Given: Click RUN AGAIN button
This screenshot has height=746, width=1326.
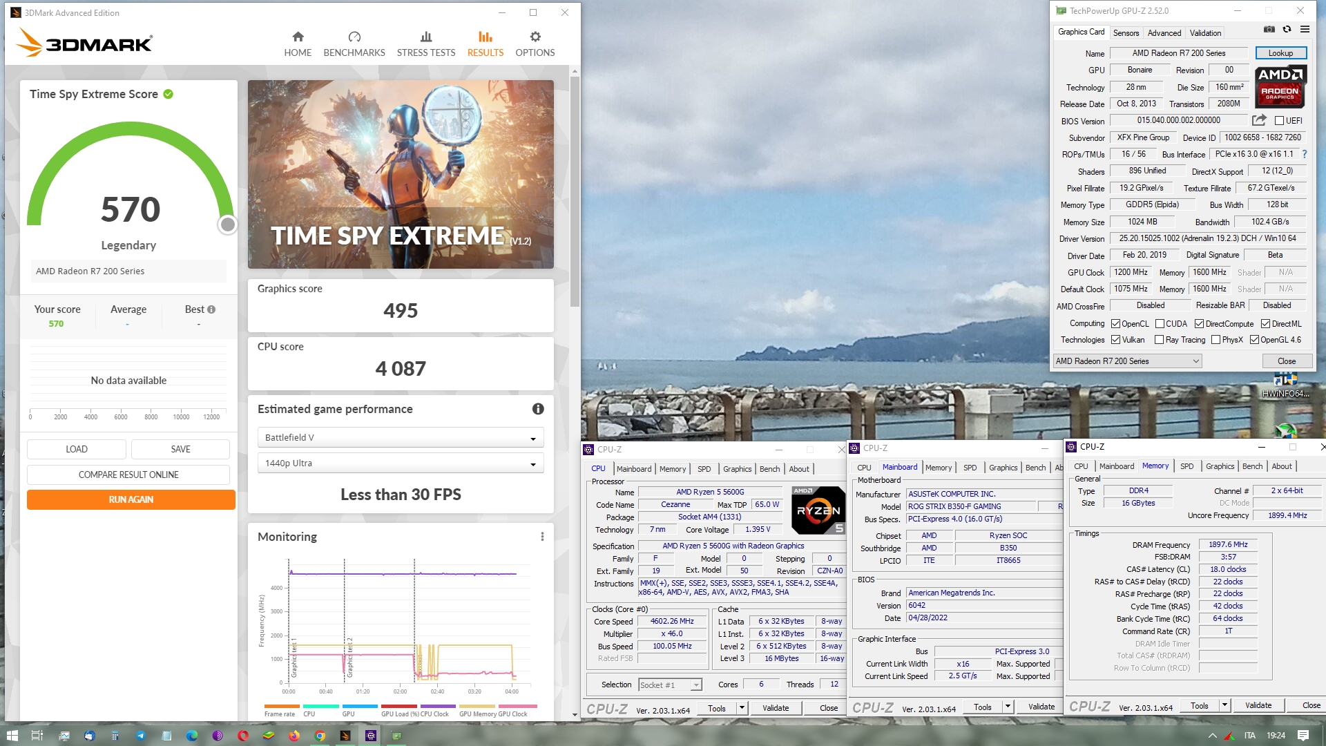Looking at the screenshot, I should (131, 499).
